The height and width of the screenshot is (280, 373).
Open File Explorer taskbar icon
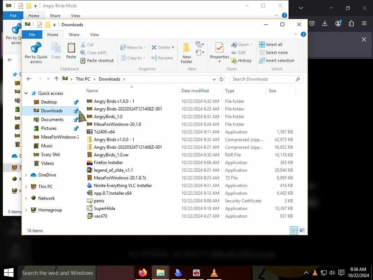pyautogui.click(x=161, y=273)
